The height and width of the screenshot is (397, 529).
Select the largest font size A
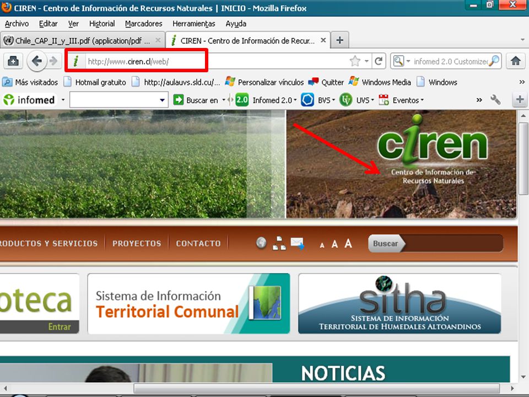[x=348, y=243]
